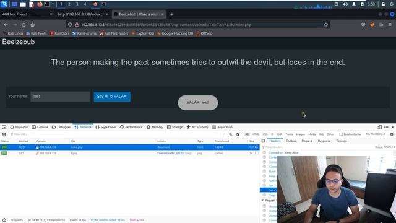Open the Response tab of request details
The width and height of the screenshot is (396, 223).
coord(324,141)
